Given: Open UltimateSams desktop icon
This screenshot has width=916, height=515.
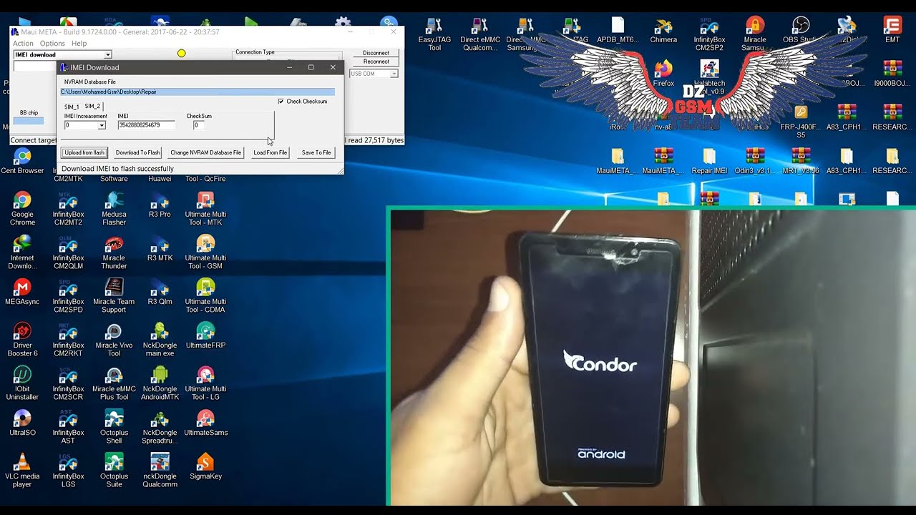Looking at the screenshot, I should click(205, 423).
